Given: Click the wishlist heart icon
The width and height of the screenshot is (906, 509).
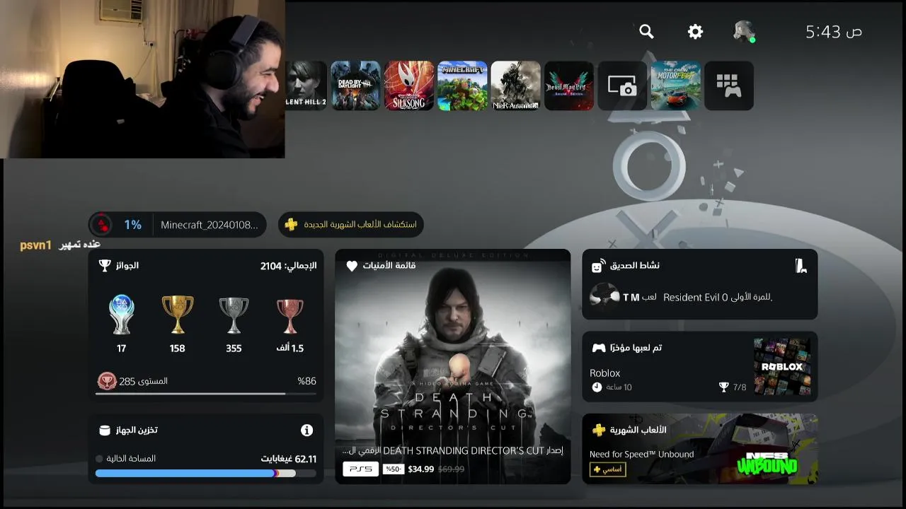Looking at the screenshot, I should 352,266.
